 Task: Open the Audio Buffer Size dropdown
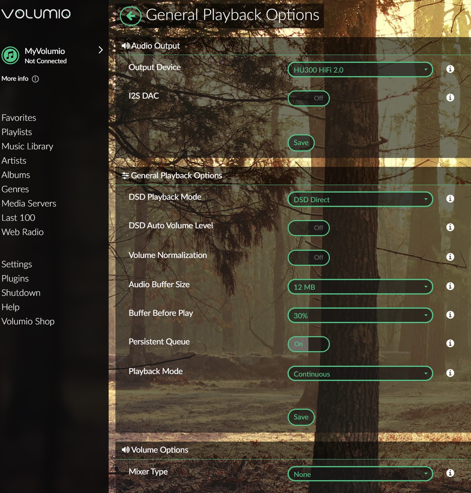[x=360, y=287]
